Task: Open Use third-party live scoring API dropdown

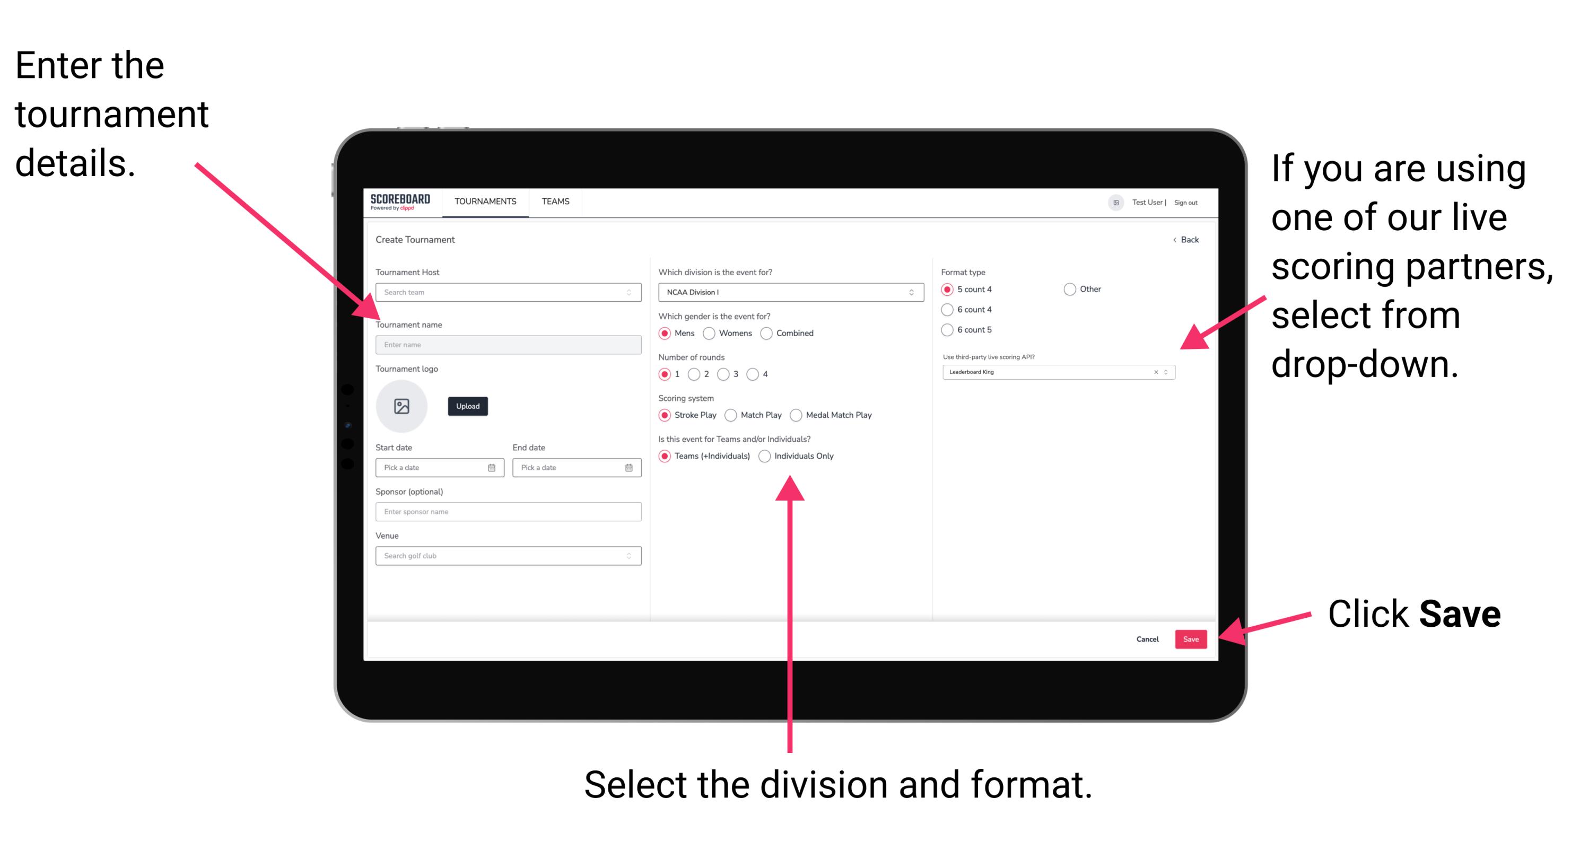Action: coord(1169,373)
